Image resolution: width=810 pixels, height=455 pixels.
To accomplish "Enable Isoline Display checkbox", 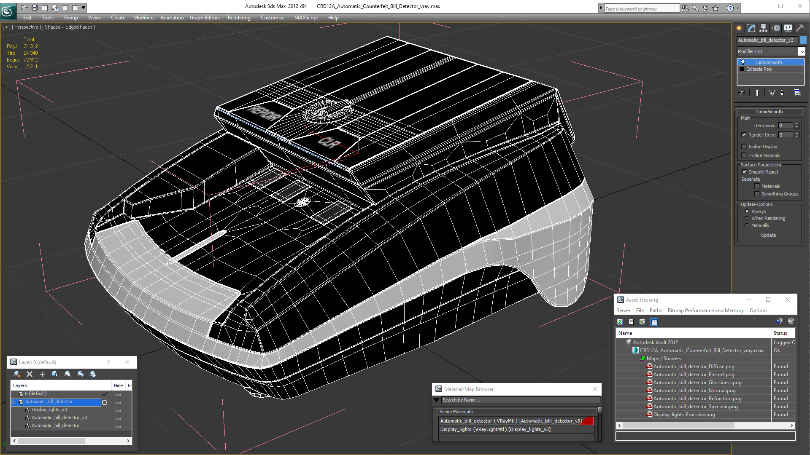I will click(744, 147).
